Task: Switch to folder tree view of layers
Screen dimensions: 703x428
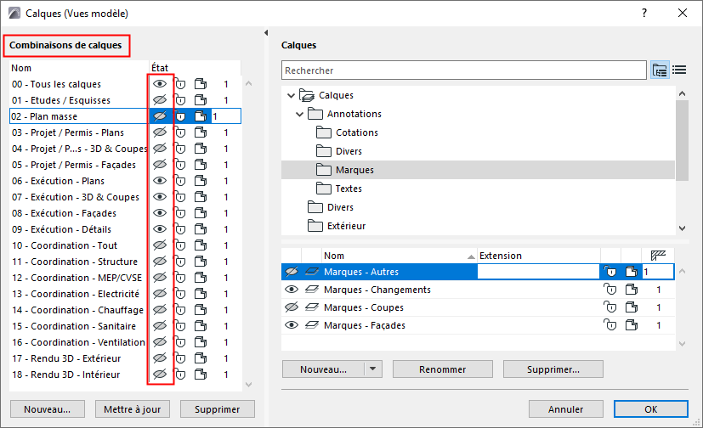Action: [660, 70]
